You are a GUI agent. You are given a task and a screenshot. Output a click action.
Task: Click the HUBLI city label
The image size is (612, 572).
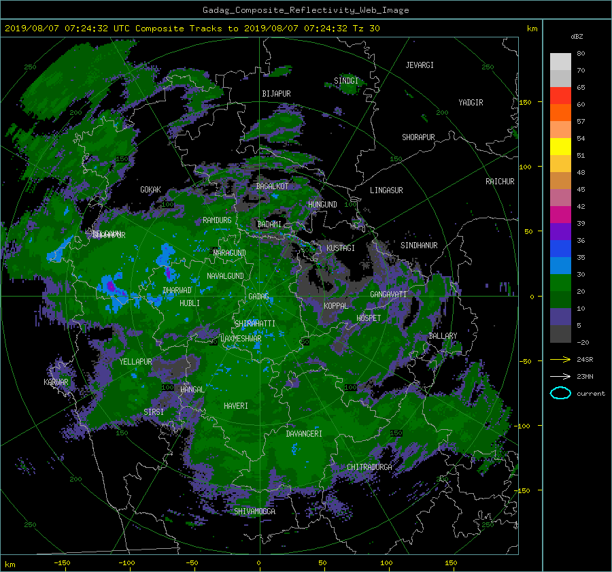190,303
